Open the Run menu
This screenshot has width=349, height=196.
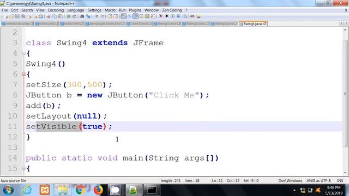click(x=122, y=10)
